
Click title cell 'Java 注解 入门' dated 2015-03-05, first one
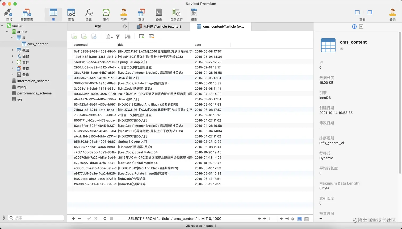pos(155,78)
